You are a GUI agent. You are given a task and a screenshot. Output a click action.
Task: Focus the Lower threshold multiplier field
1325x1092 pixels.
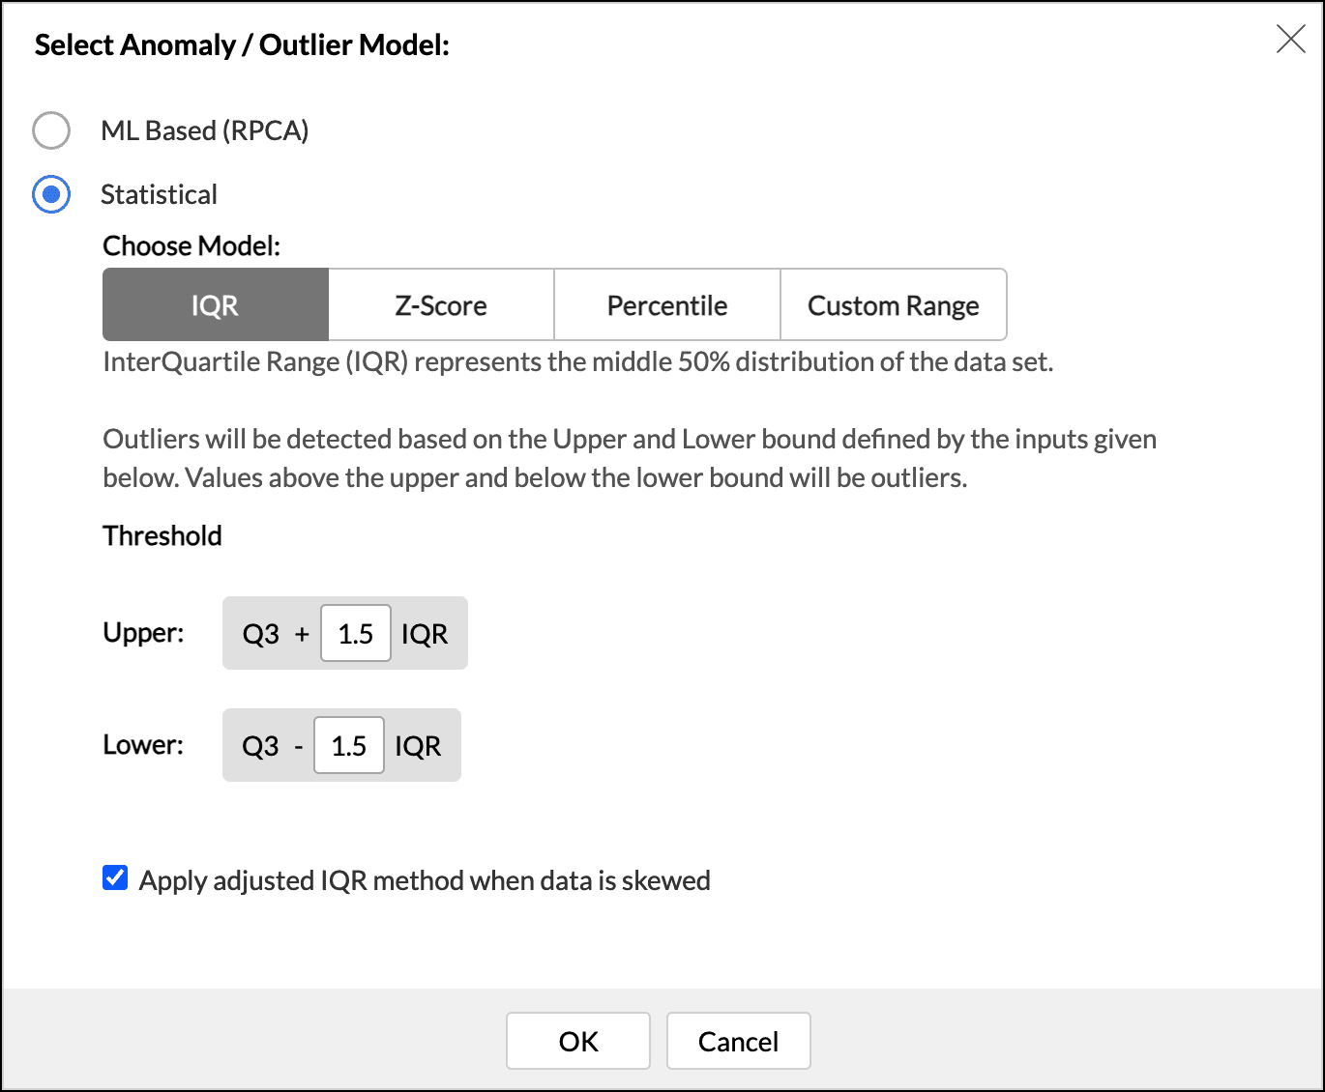(349, 746)
